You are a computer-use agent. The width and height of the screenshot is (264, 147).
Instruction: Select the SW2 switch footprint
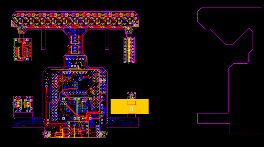[x=59, y=134]
